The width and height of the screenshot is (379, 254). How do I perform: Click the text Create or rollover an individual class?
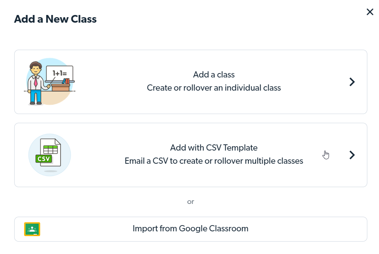point(214,88)
